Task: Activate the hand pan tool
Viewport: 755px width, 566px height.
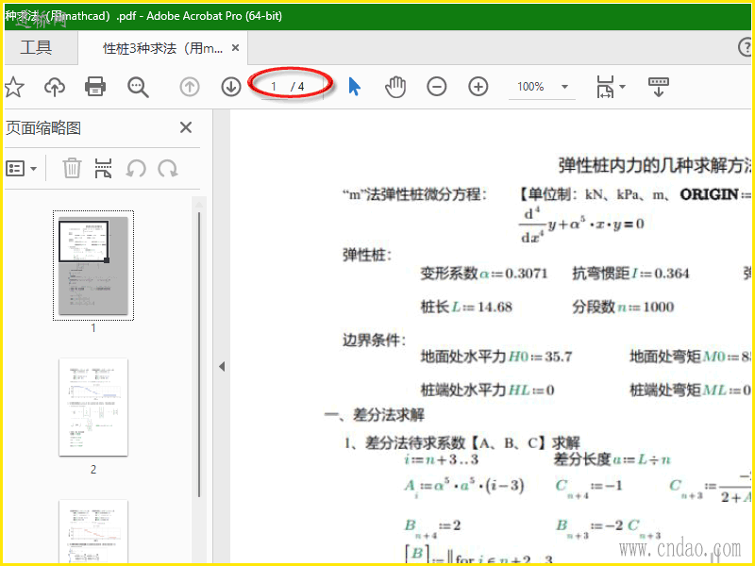Action: [395, 87]
